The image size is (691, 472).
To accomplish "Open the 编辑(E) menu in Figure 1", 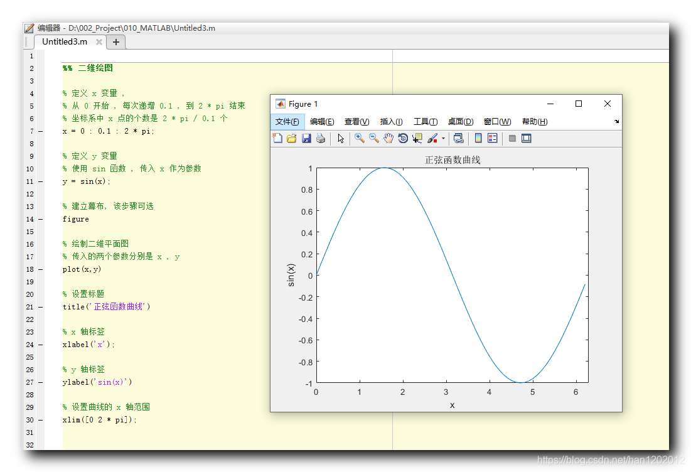I will pos(322,122).
